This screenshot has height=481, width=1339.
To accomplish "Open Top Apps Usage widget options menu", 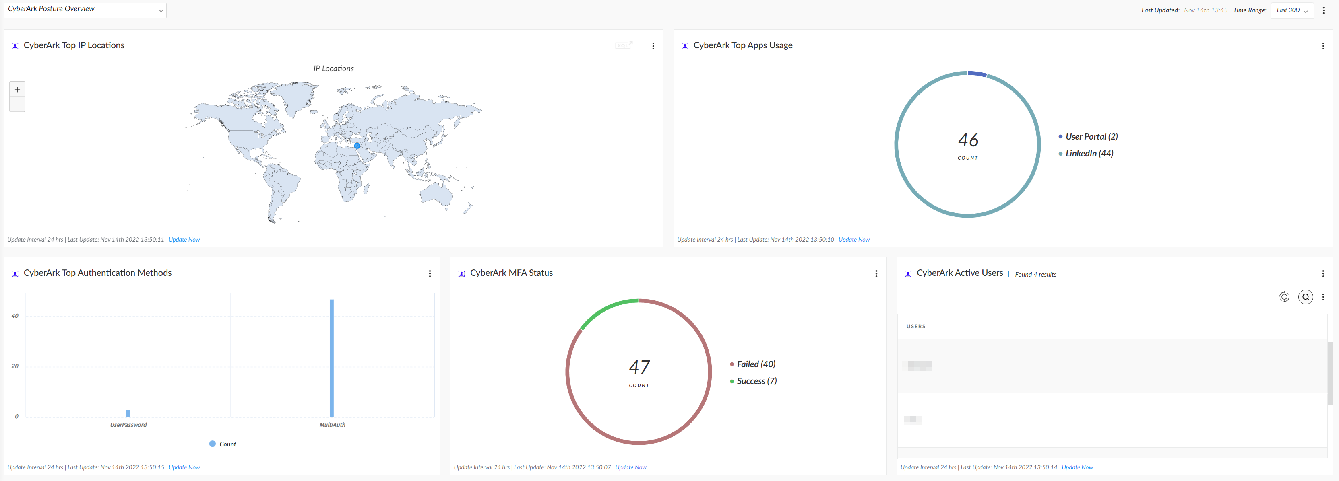I will tap(1323, 46).
